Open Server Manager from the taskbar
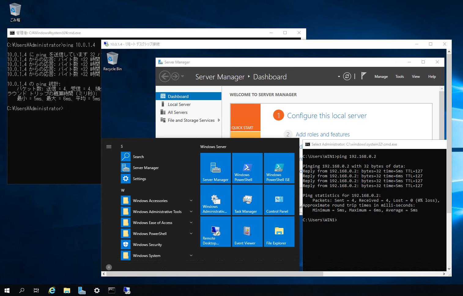The image size is (463, 296). click(82, 291)
